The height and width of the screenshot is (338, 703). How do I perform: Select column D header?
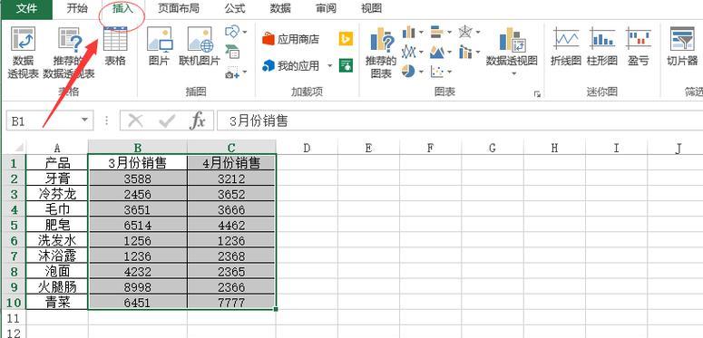click(x=307, y=148)
